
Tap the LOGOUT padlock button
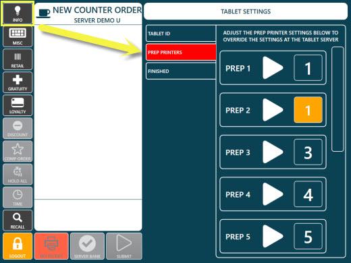click(18, 246)
